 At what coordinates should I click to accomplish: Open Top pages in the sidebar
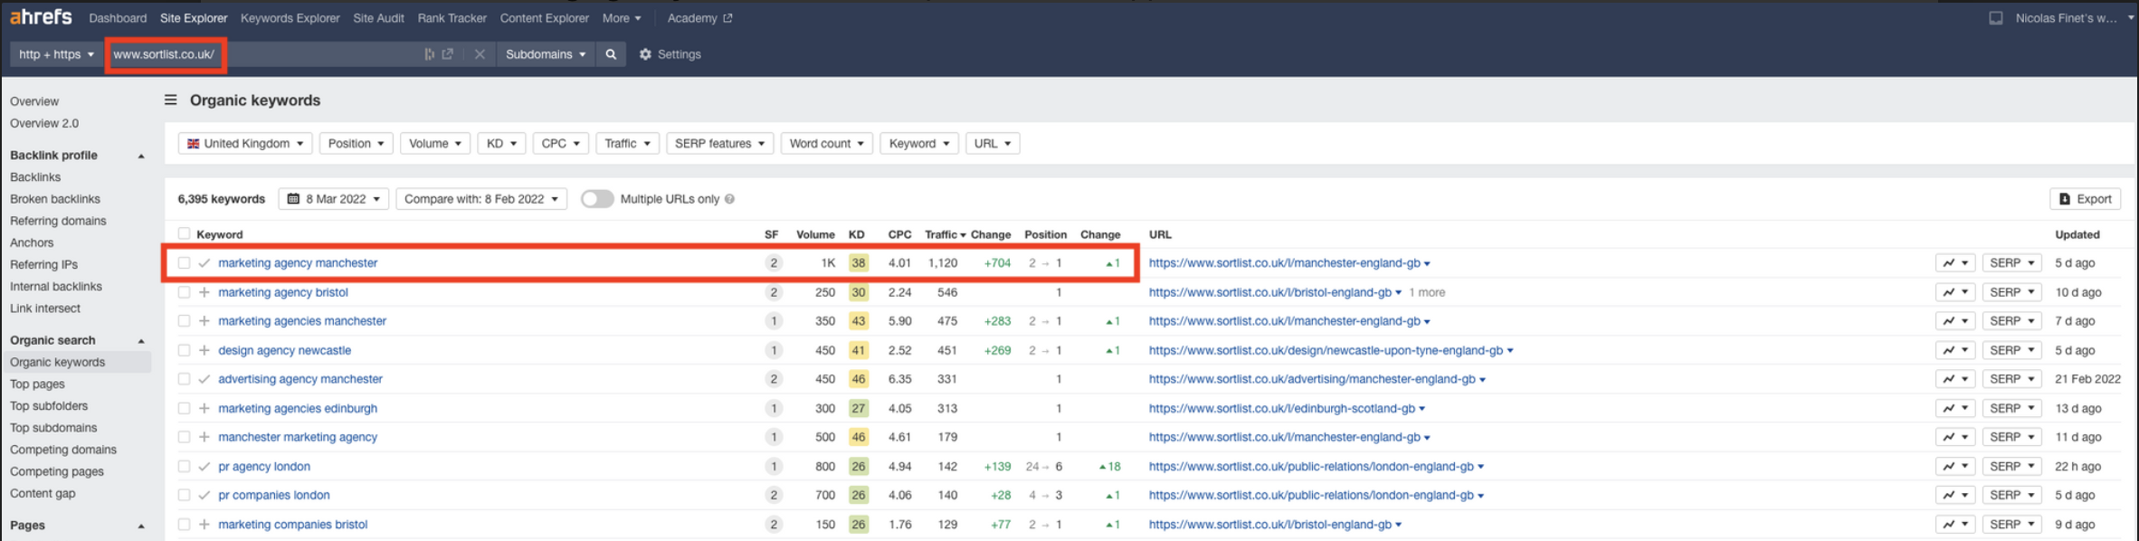37,384
